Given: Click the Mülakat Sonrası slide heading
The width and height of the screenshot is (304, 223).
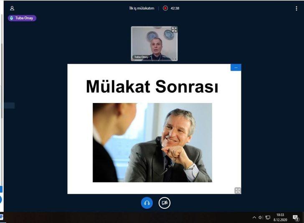Looking at the screenshot, I should click(152, 87).
